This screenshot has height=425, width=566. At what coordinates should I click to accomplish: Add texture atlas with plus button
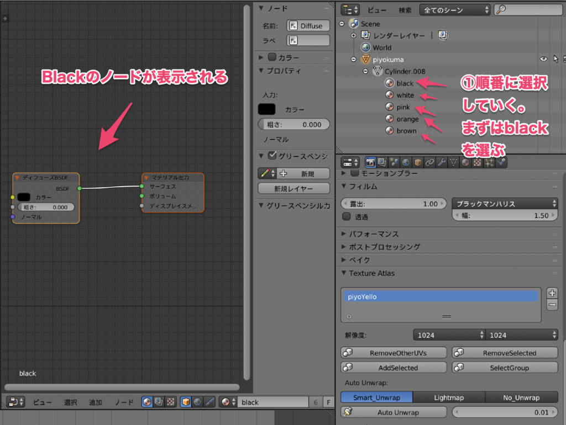(552, 293)
